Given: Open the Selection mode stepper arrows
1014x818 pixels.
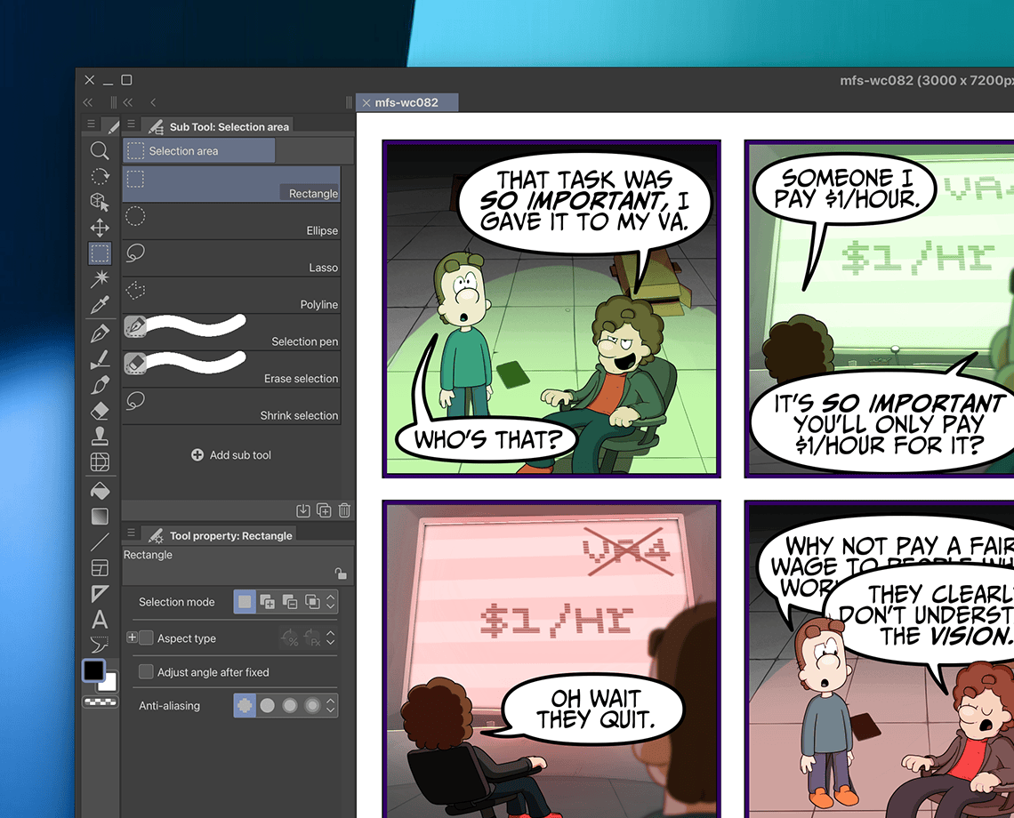Looking at the screenshot, I should coord(331,602).
